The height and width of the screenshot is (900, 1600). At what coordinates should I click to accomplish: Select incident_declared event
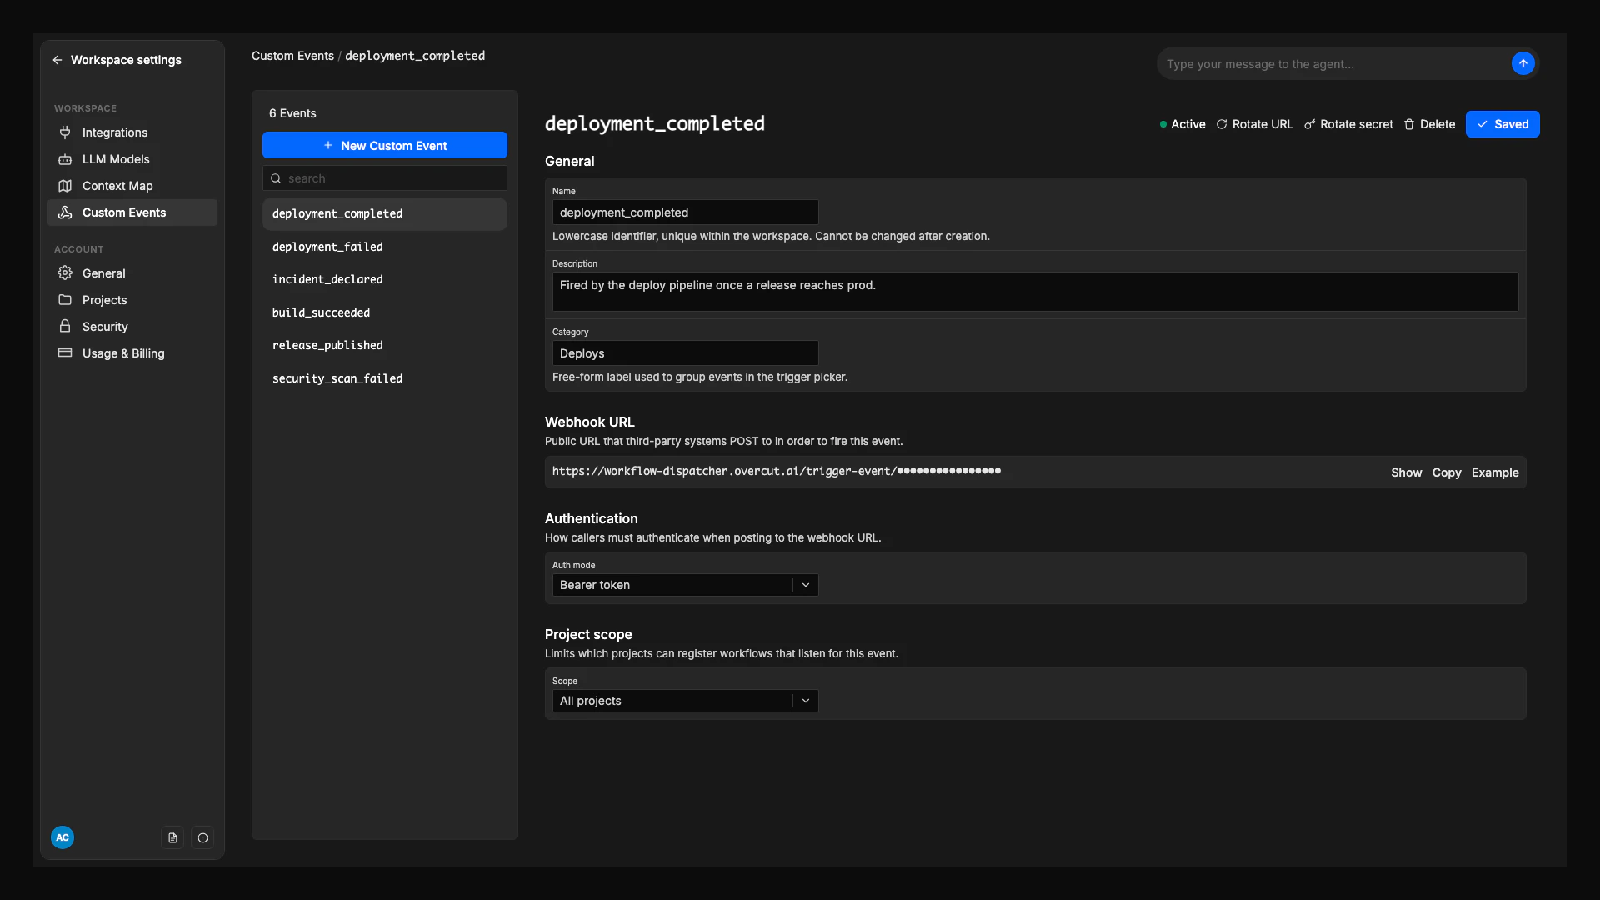(x=384, y=279)
